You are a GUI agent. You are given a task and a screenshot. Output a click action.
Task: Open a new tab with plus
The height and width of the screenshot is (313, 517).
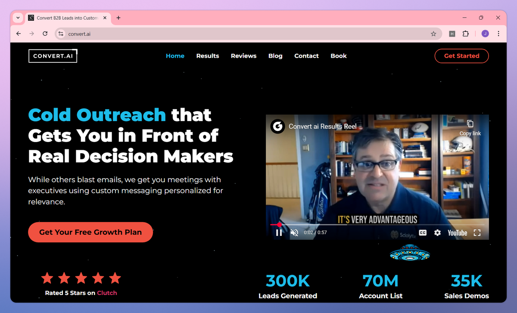(x=118, y=18)
